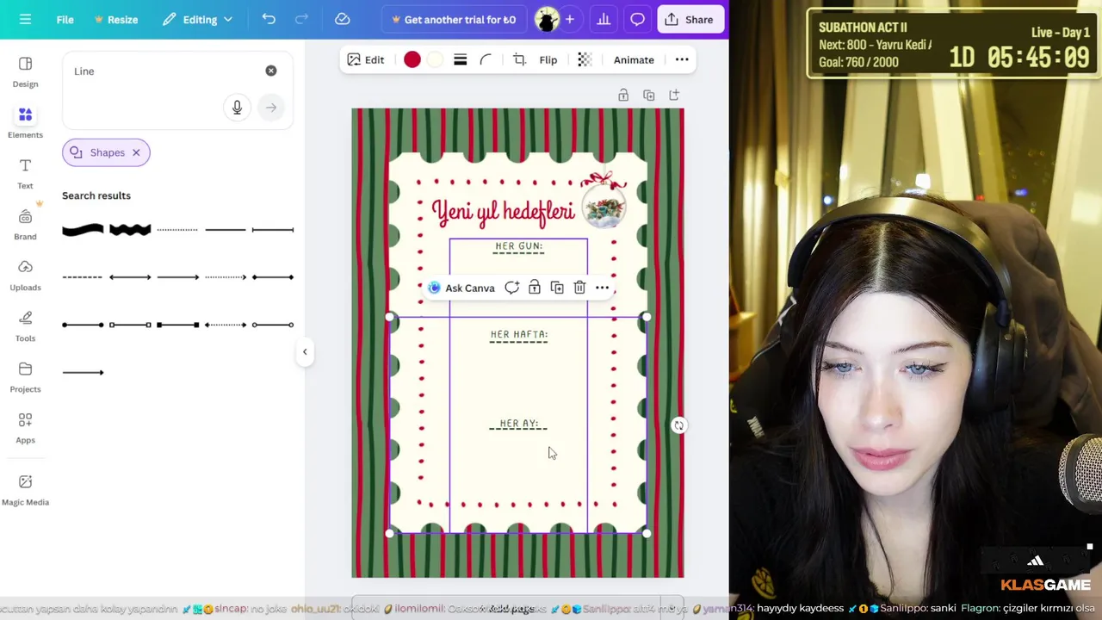
Task: Click the Flip button
Action: point(548,59)
